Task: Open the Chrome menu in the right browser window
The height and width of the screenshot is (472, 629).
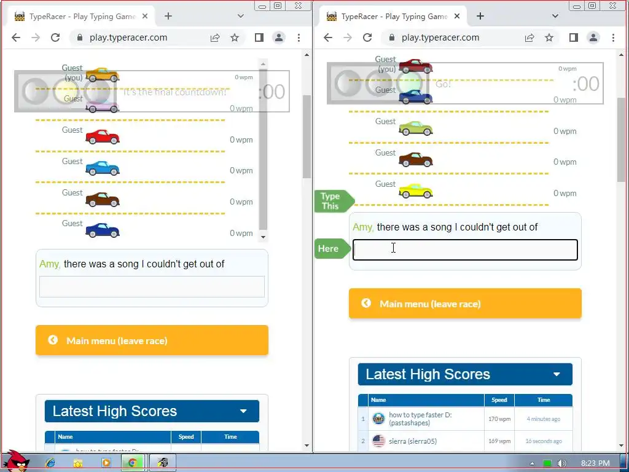Action: click(x=614, y=37)
